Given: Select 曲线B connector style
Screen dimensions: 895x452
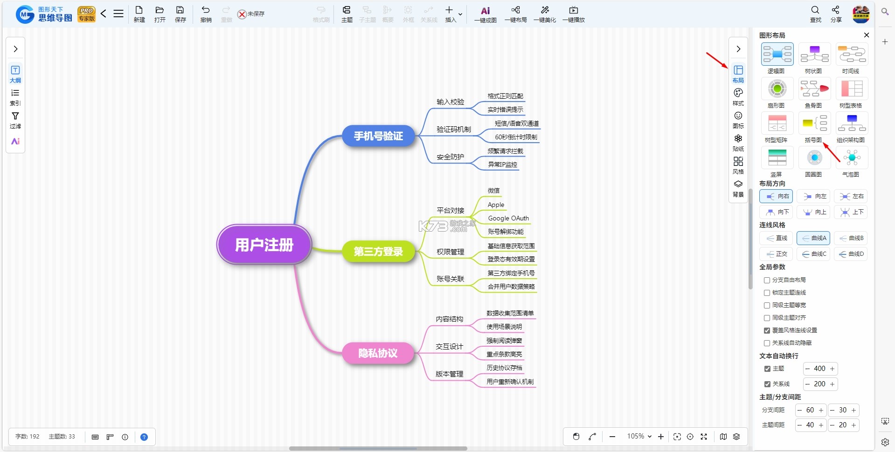Looking at the screenshot, I should pos(851,238).
